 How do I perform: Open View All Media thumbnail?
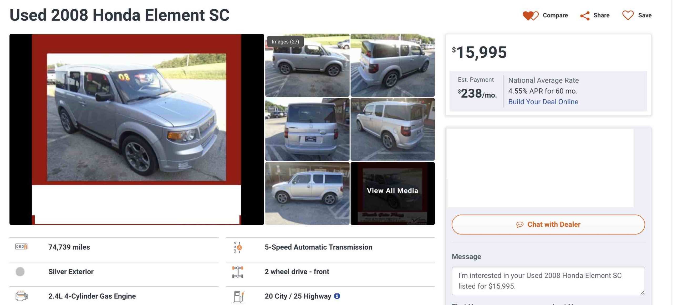point(392,193)
